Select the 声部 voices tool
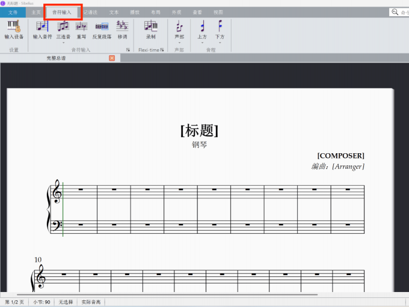 tap(179, 29)
